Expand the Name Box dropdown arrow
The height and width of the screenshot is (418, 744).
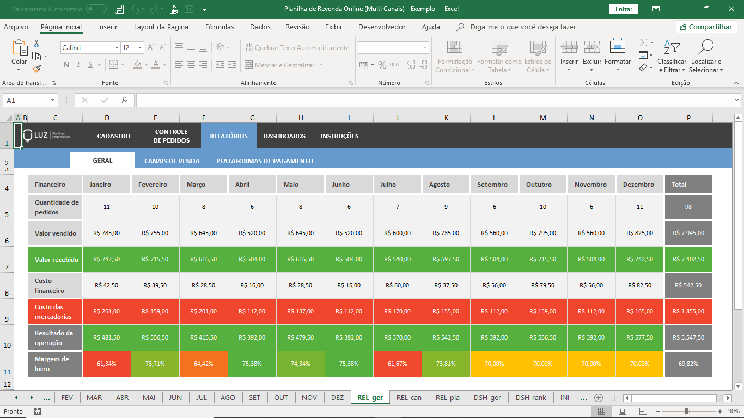coord(52,100)
